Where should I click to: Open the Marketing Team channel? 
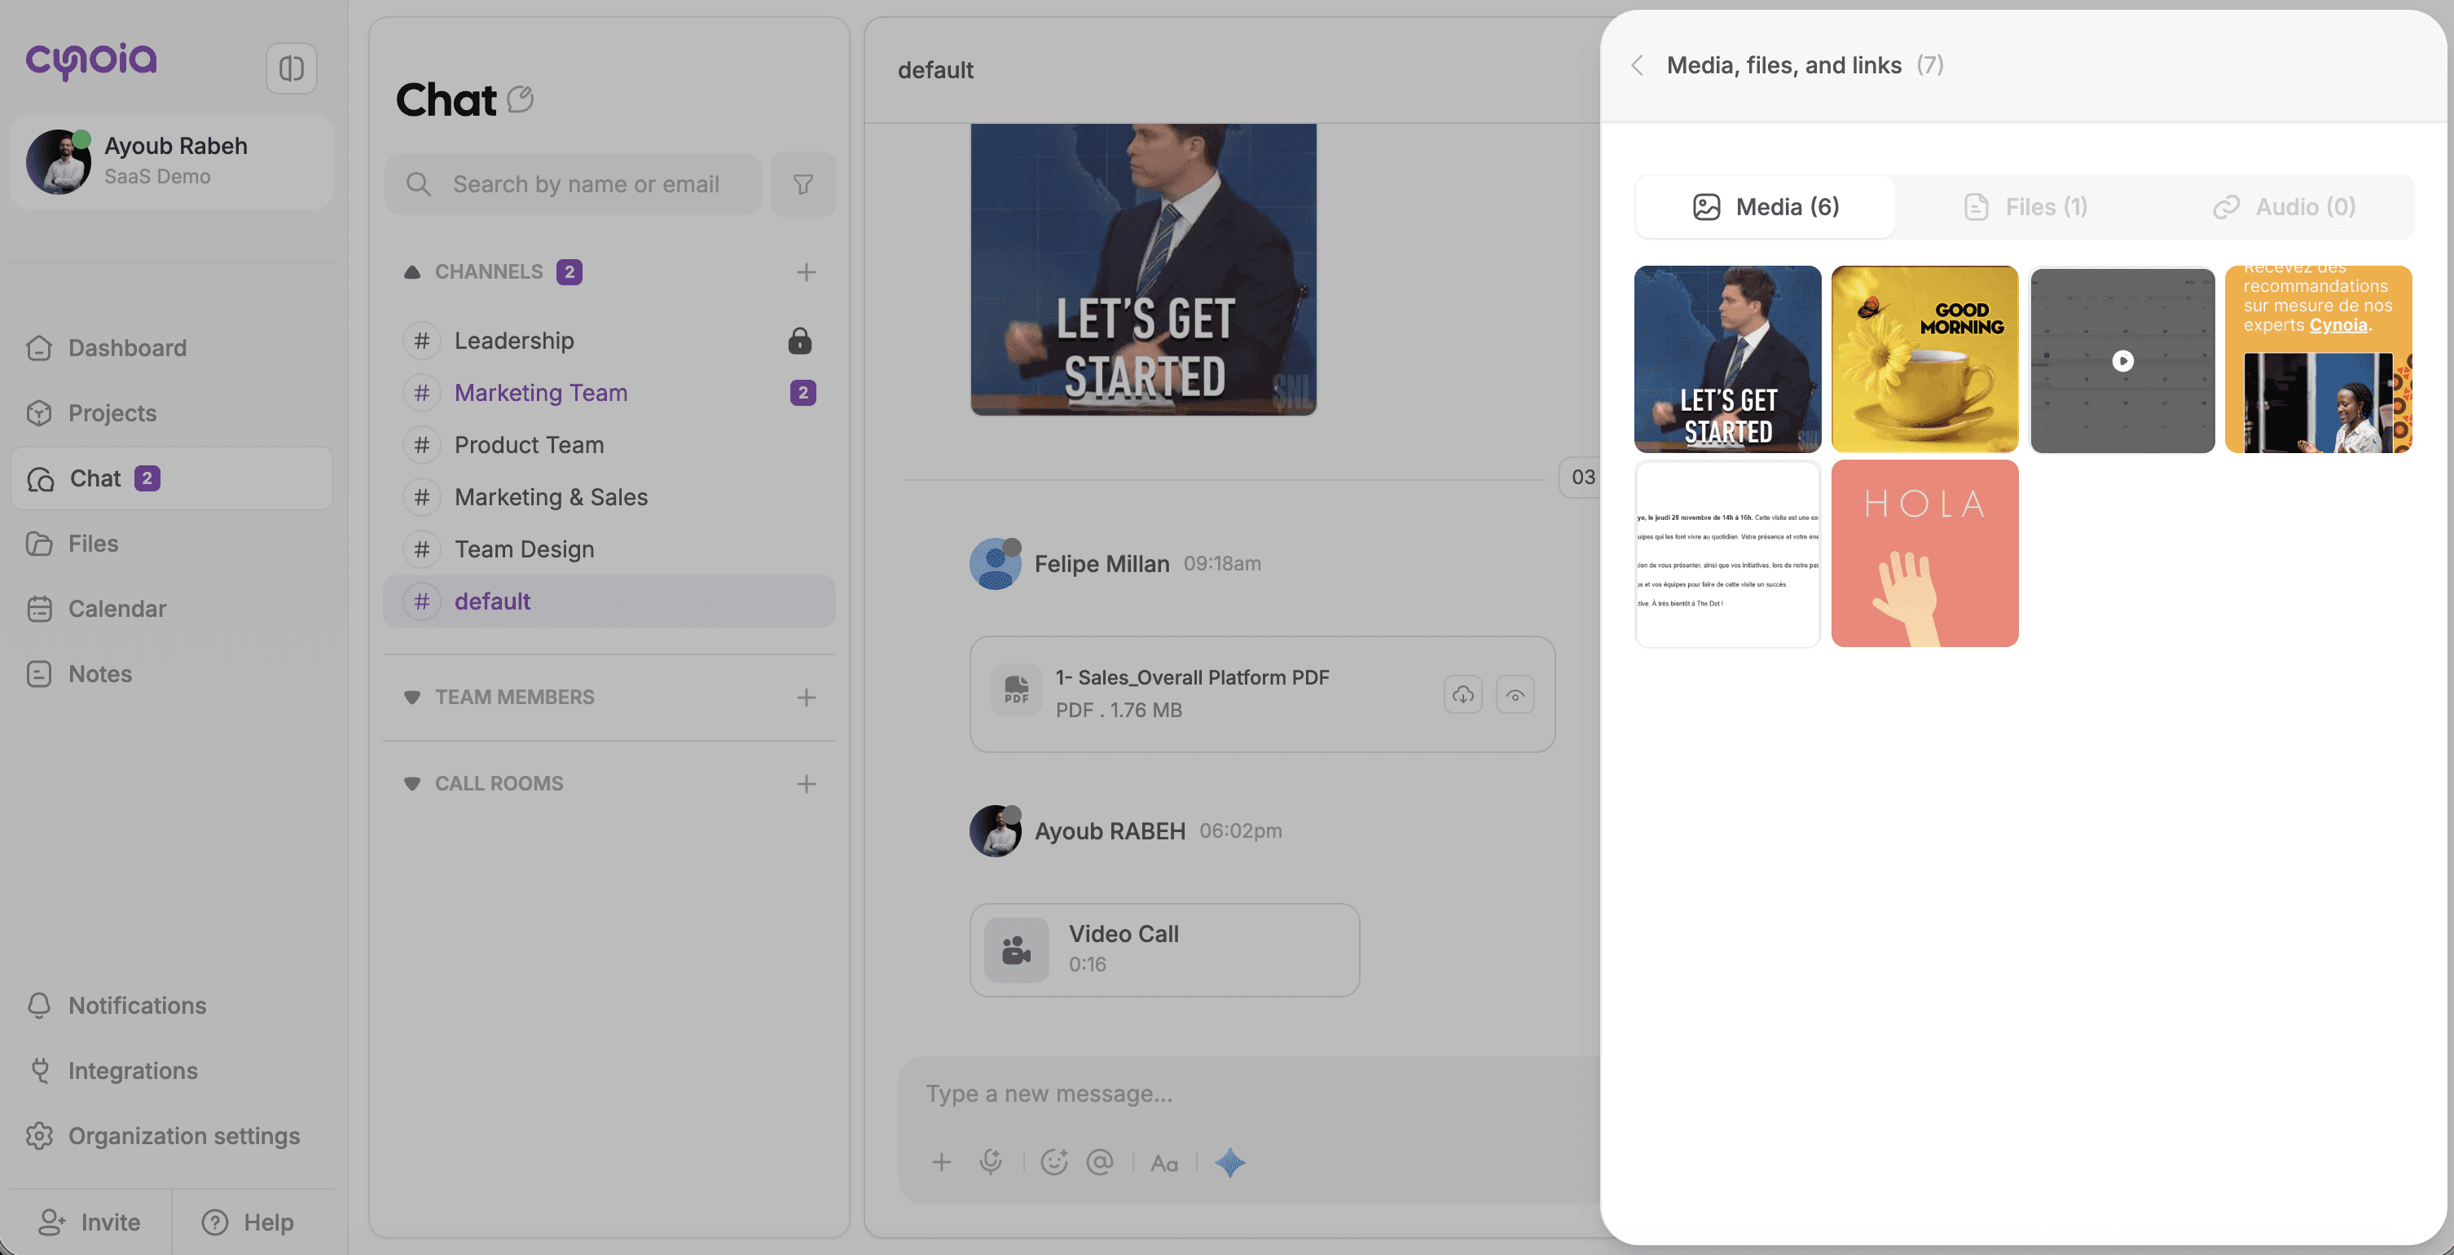[540, 393]
